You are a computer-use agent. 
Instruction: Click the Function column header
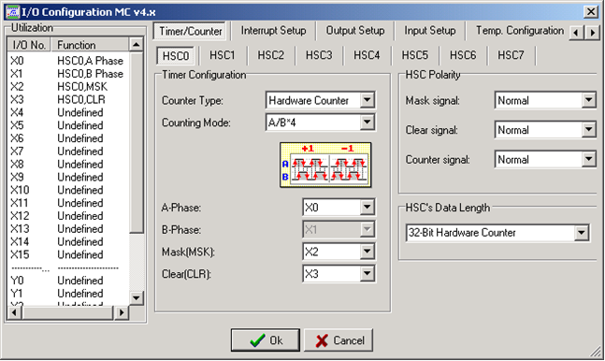[x=90, y=45]
